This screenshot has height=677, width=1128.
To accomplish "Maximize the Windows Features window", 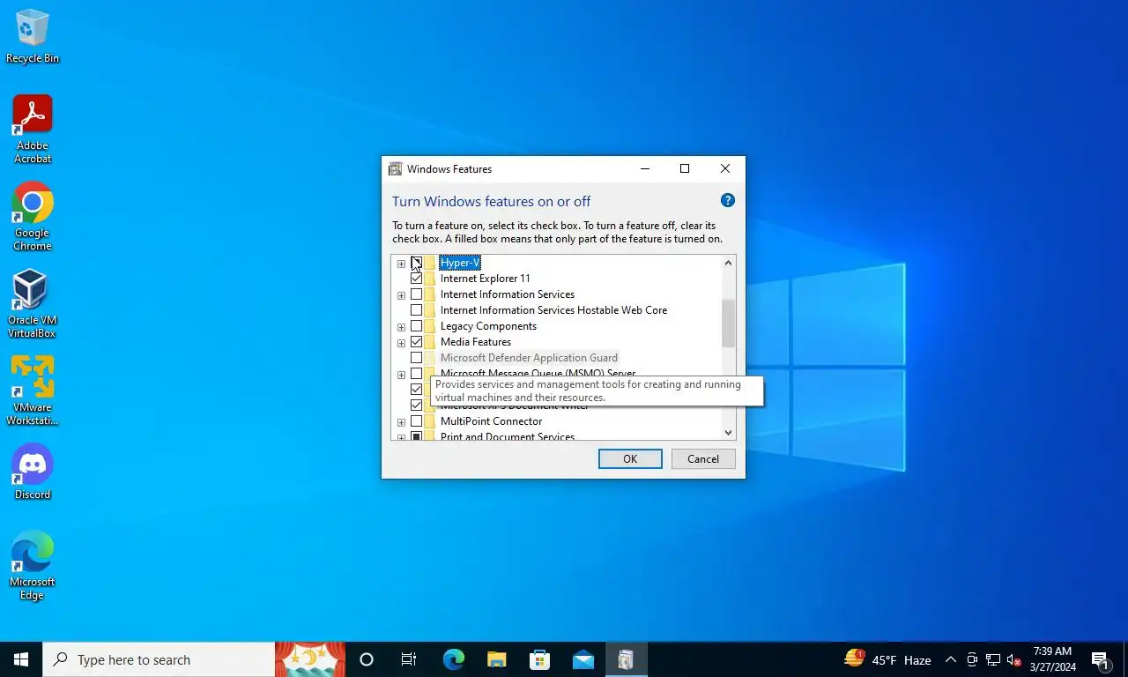I will point(685,169).
